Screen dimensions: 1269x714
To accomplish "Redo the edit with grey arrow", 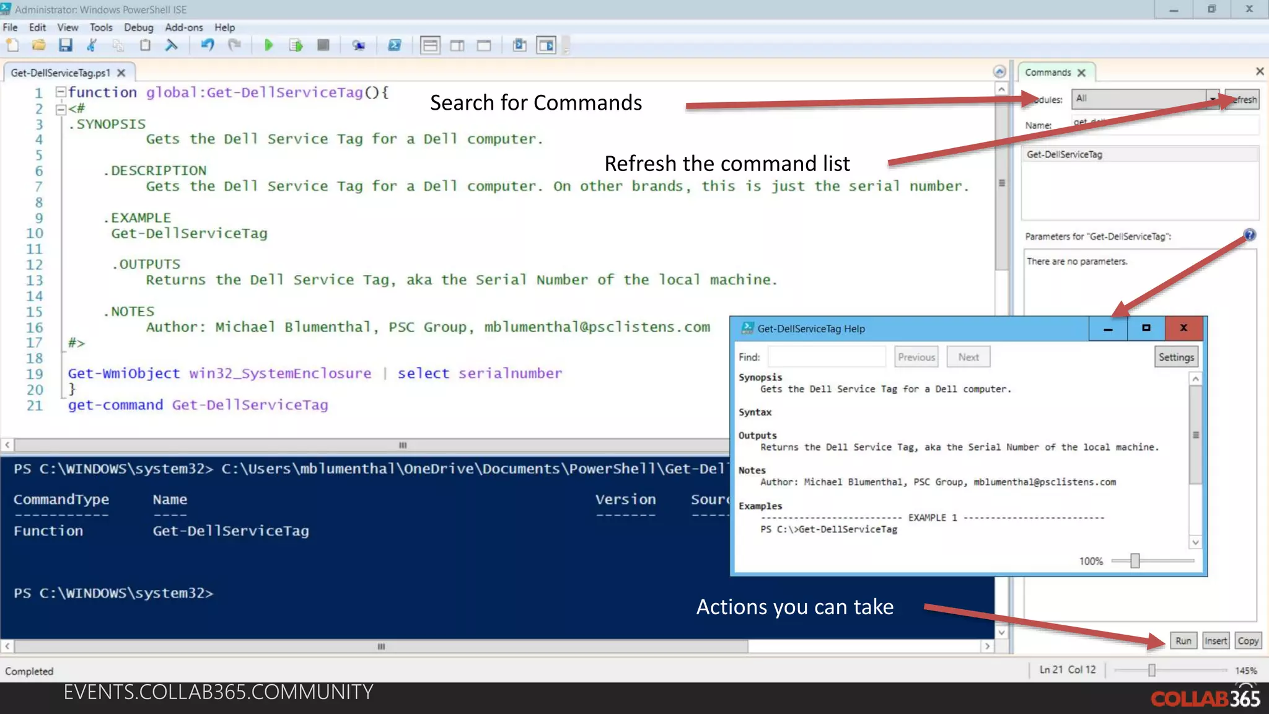I will [x=234, y=45].
